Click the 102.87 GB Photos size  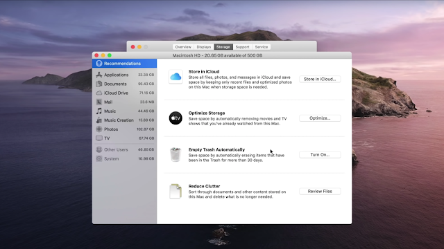(x=145, y=129)
